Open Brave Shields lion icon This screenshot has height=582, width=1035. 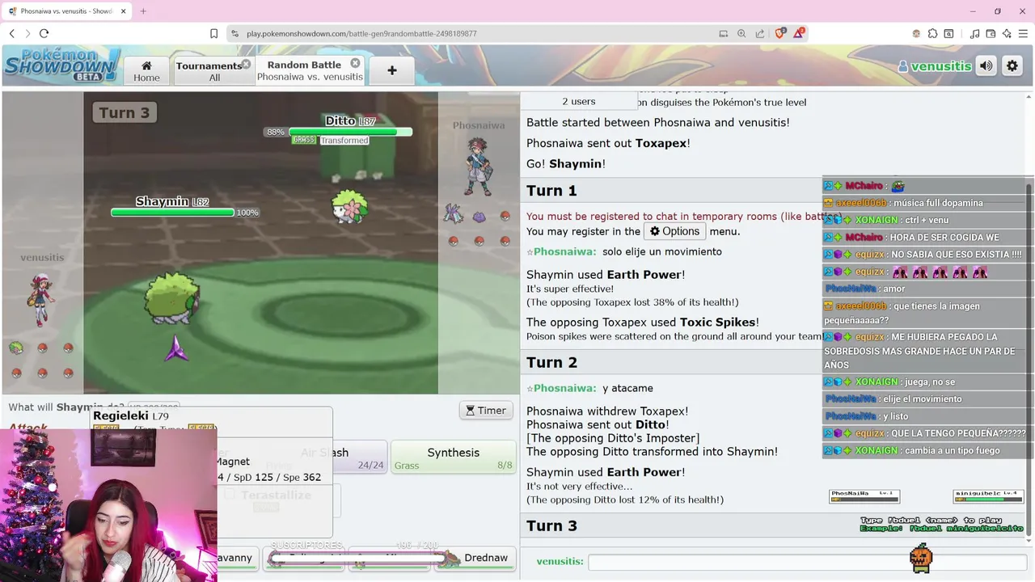click(x=780, y=33)
